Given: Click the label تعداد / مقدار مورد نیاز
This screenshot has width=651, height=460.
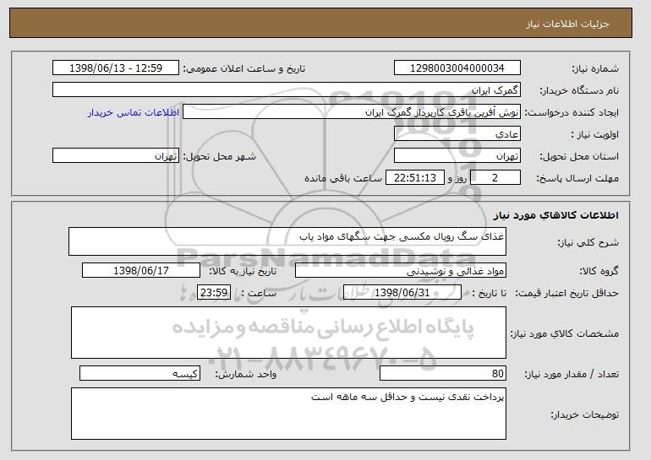Looking at the screenshot, I should [x=572, y=374].
